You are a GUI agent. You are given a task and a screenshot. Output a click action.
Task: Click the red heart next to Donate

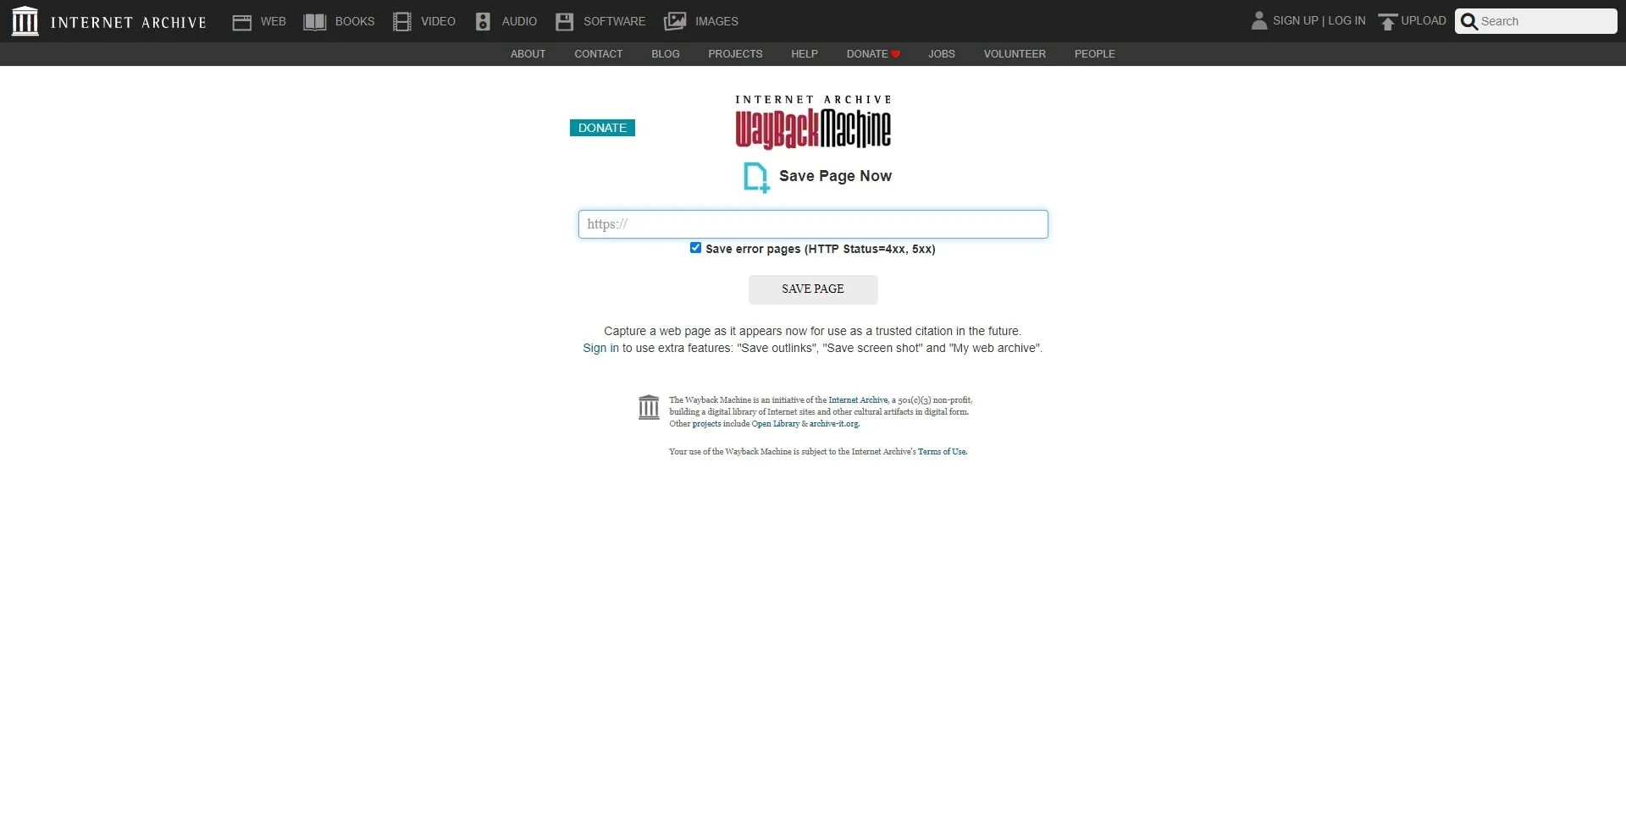(x=895, y=54)
